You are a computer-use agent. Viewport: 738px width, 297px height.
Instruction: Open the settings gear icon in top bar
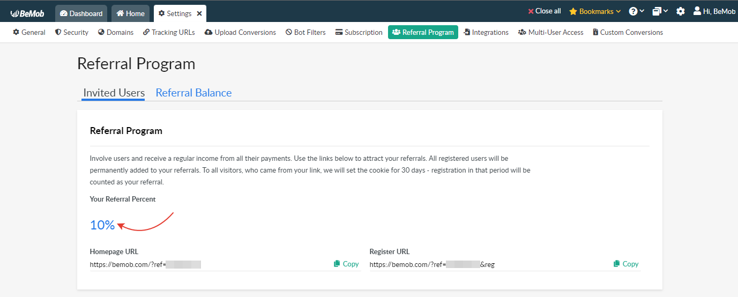[x=680, y=11]
